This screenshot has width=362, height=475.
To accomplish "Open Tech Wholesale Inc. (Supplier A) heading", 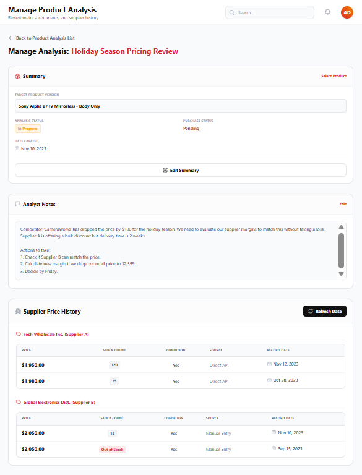I will [x=56, y=334].
